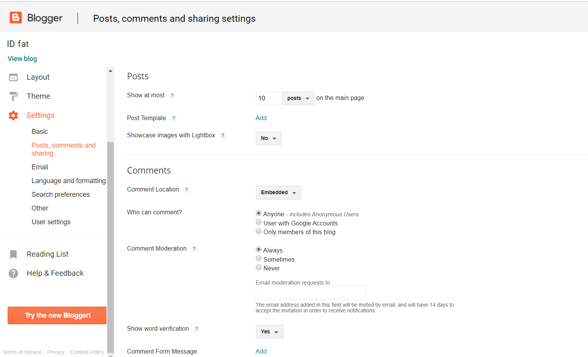Click the View blog link
The width and height of the screenshot is (588, 357).
pos(23,59)
